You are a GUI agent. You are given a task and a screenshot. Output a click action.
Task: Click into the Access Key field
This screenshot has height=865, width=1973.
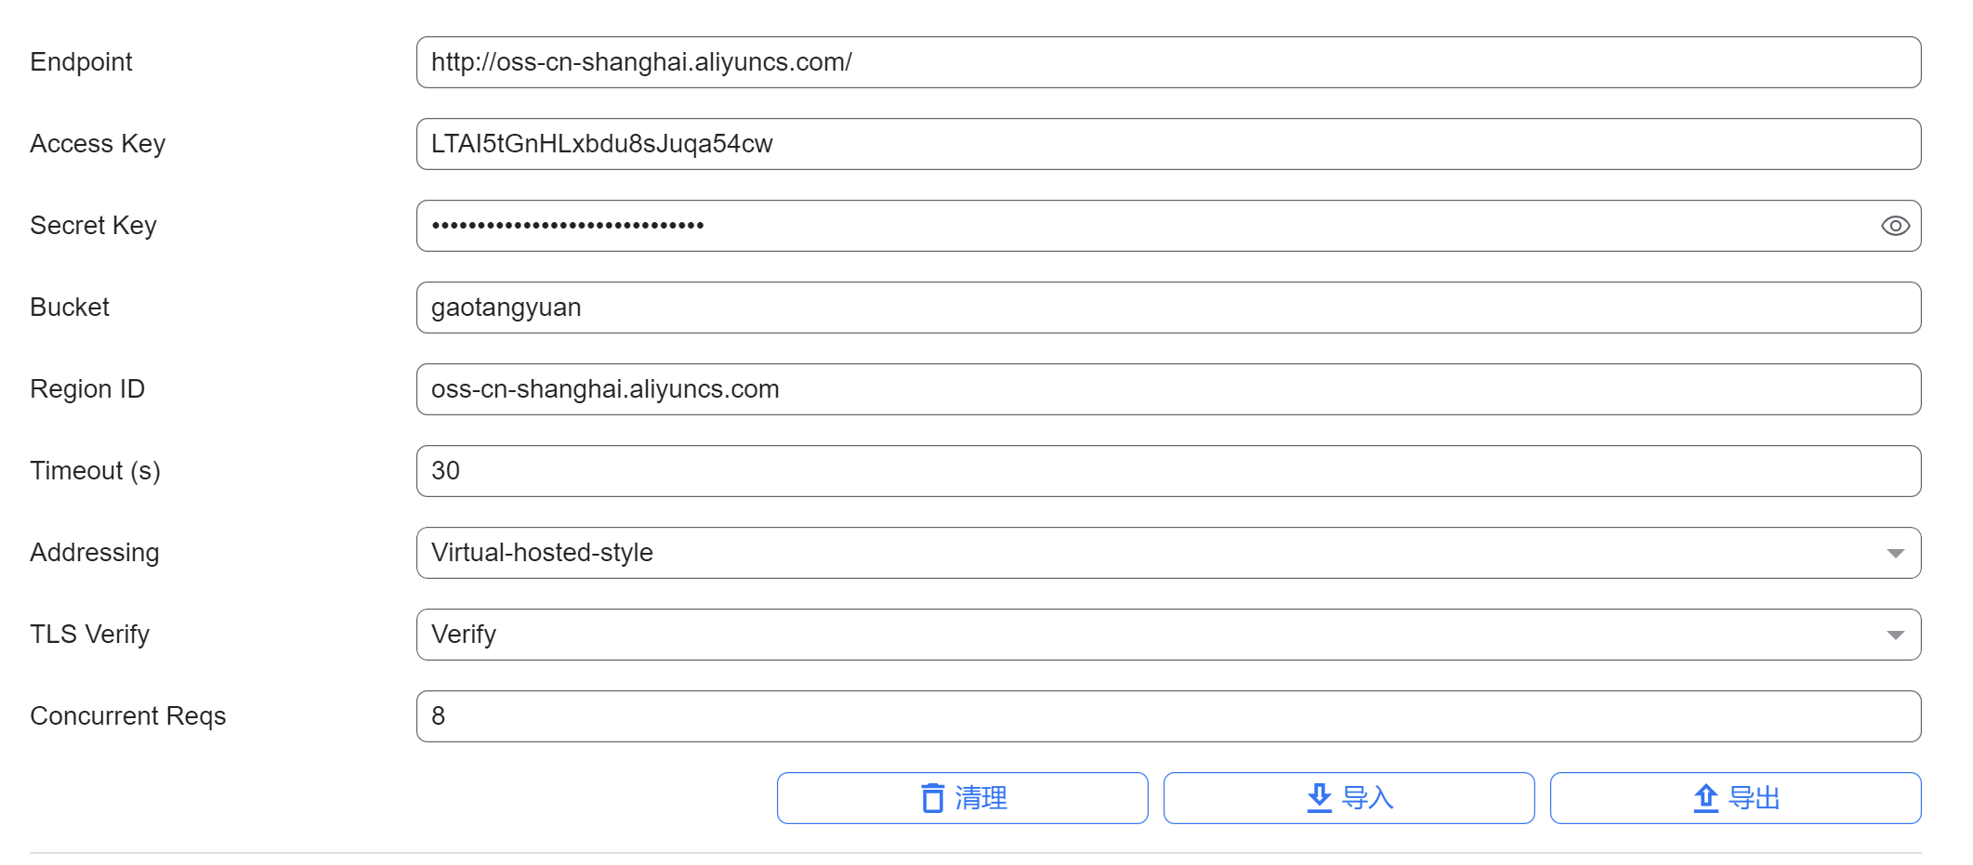1168,144
